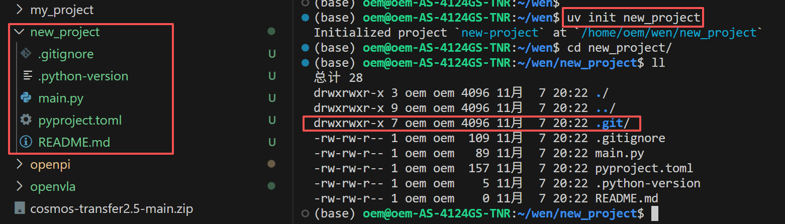Click the untracked U badge on README.md
The height and width of the screenshot is (224, 785).
(272, 142)
